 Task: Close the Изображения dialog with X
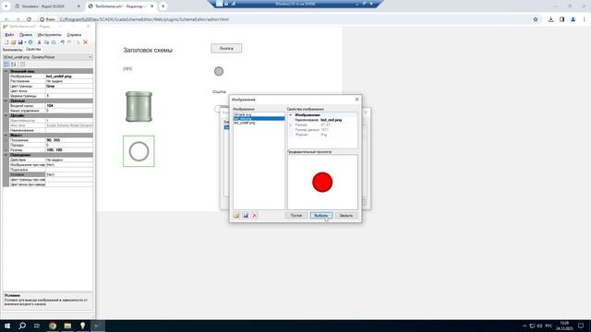[x=357, y=100]
